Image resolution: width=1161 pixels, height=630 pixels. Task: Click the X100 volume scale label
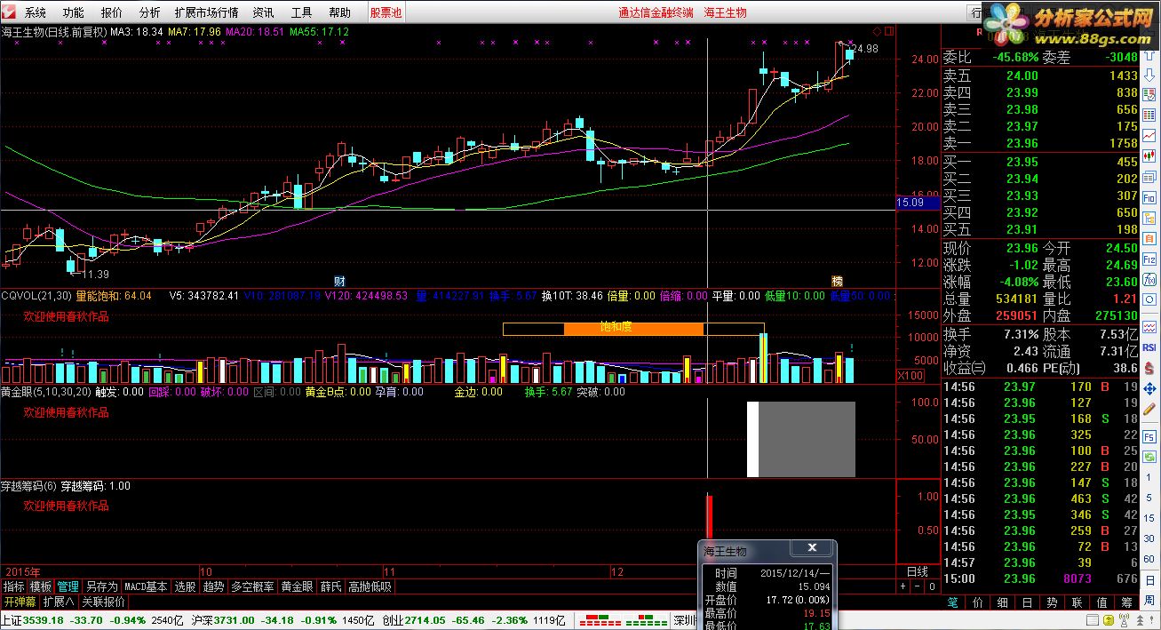[911, 376]
